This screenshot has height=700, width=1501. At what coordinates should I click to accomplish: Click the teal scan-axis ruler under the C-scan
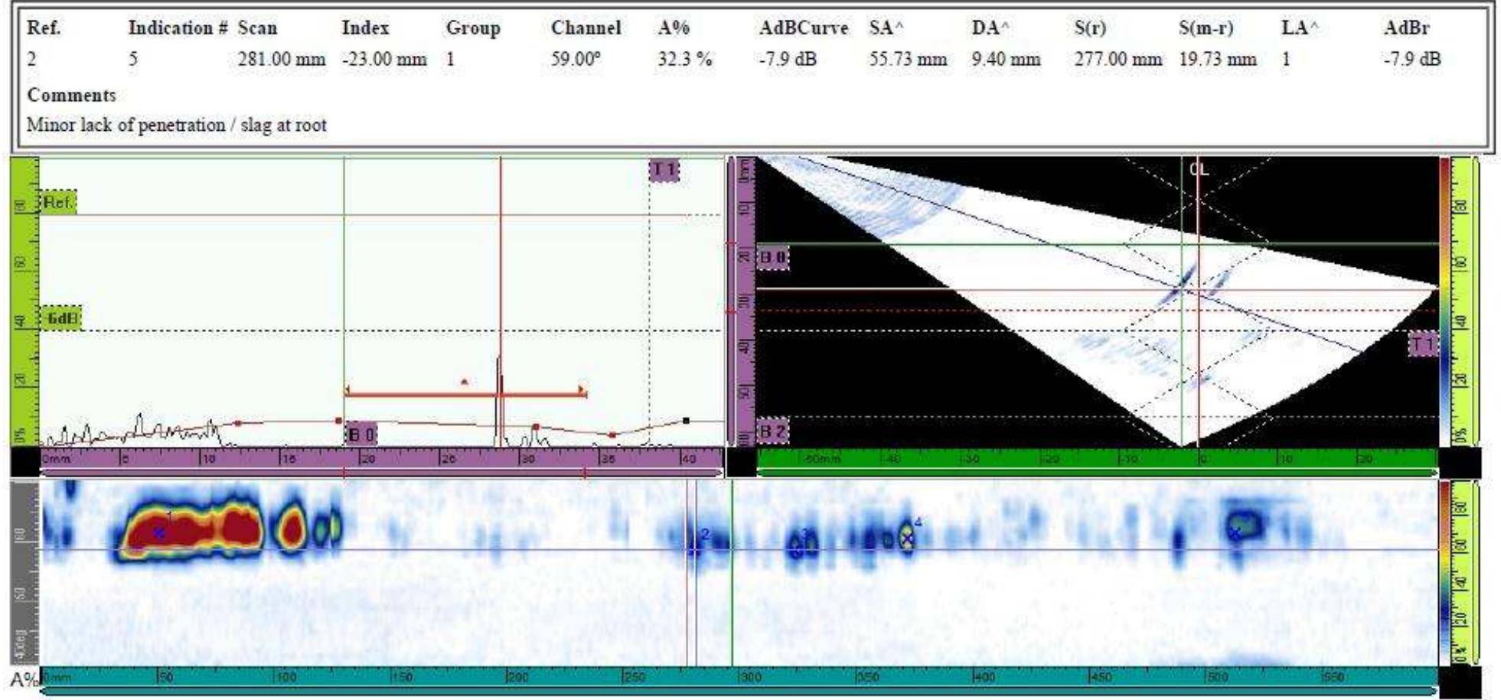(739, 678)
